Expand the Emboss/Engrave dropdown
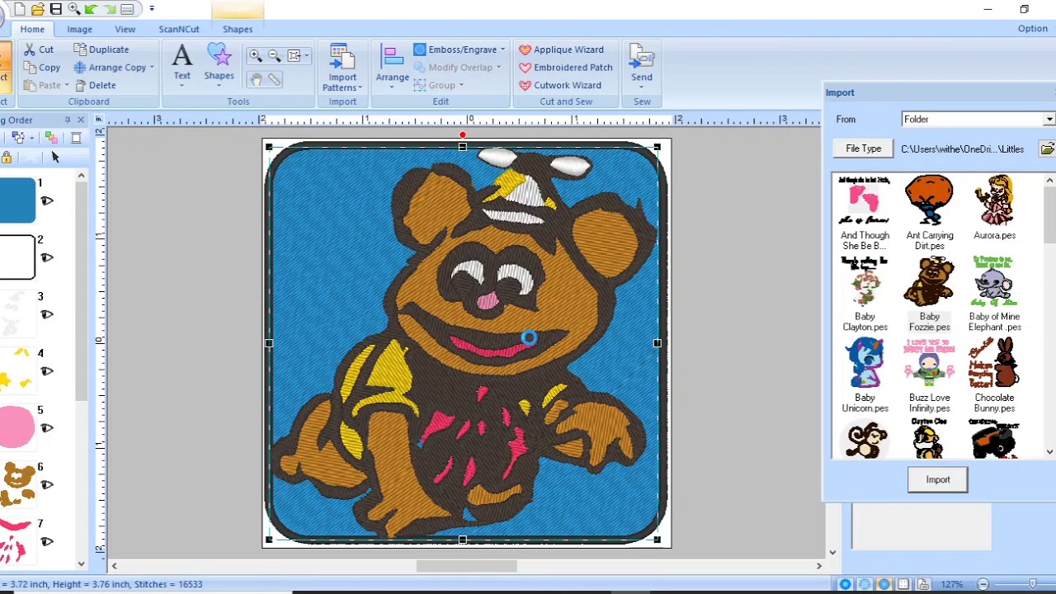This screenshot has width=1056, height=594. tap(502, 49)
